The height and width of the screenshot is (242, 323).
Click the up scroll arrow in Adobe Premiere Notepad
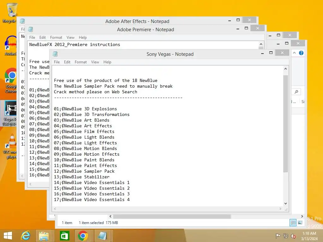[x=261, y=44]
